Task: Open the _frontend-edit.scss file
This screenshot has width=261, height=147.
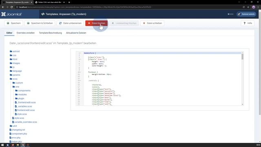Action: pos(25,102)
